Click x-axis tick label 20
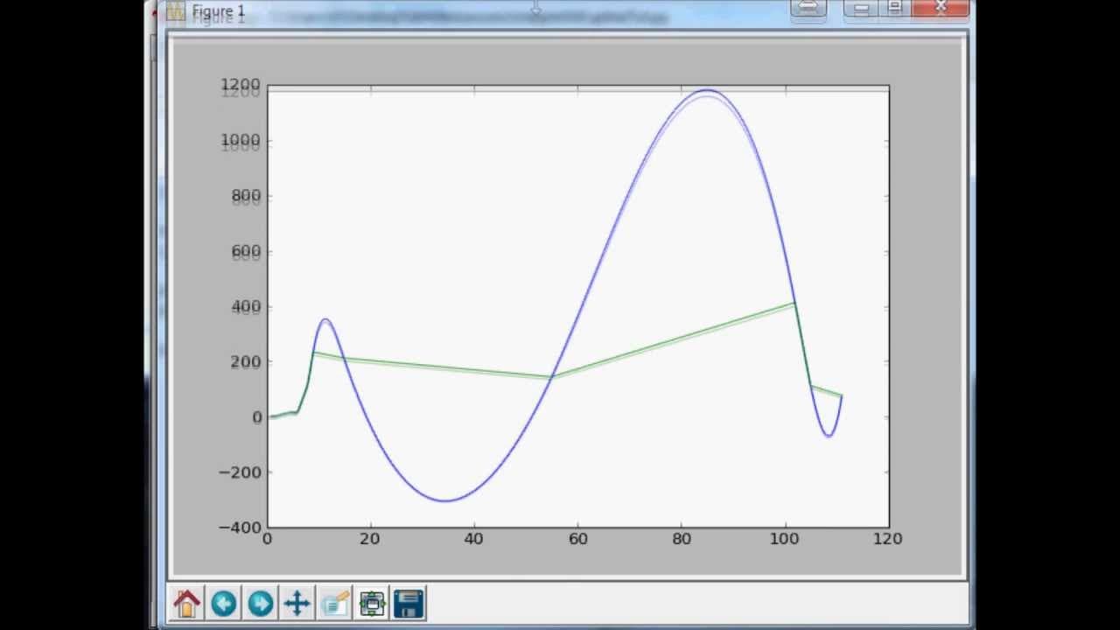The height and width of the screenshot is (630, 1120). coord(370,539)
